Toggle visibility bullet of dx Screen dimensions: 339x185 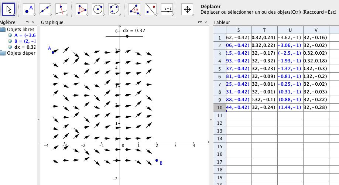10,47
